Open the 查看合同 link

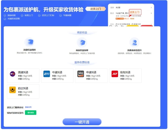[28, 107]
